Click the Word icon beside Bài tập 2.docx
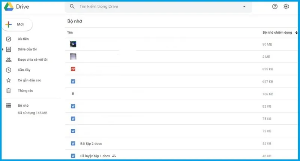300x161 pixels. coord(73,143)
